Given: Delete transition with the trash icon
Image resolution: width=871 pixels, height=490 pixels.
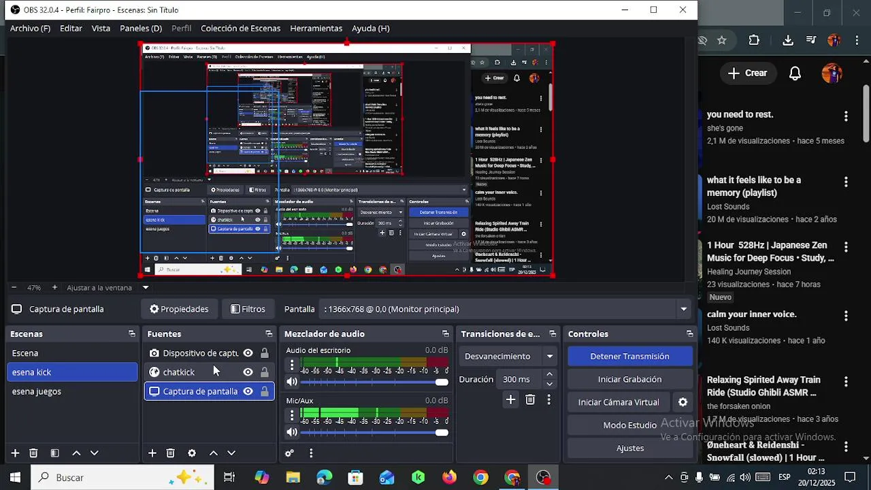Looking at the screenshot, I should pos(530,399).
